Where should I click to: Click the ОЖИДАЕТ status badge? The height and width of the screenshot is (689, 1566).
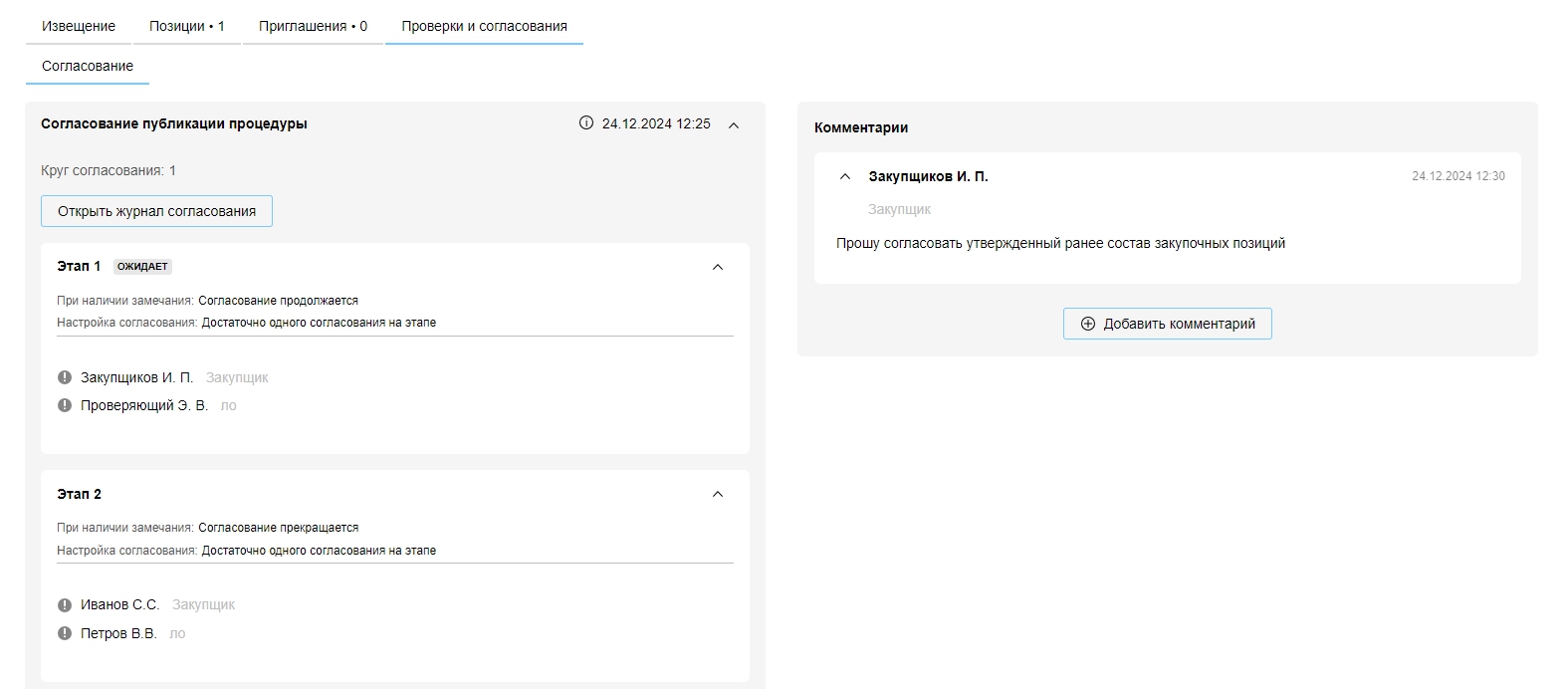pos(142,267)
